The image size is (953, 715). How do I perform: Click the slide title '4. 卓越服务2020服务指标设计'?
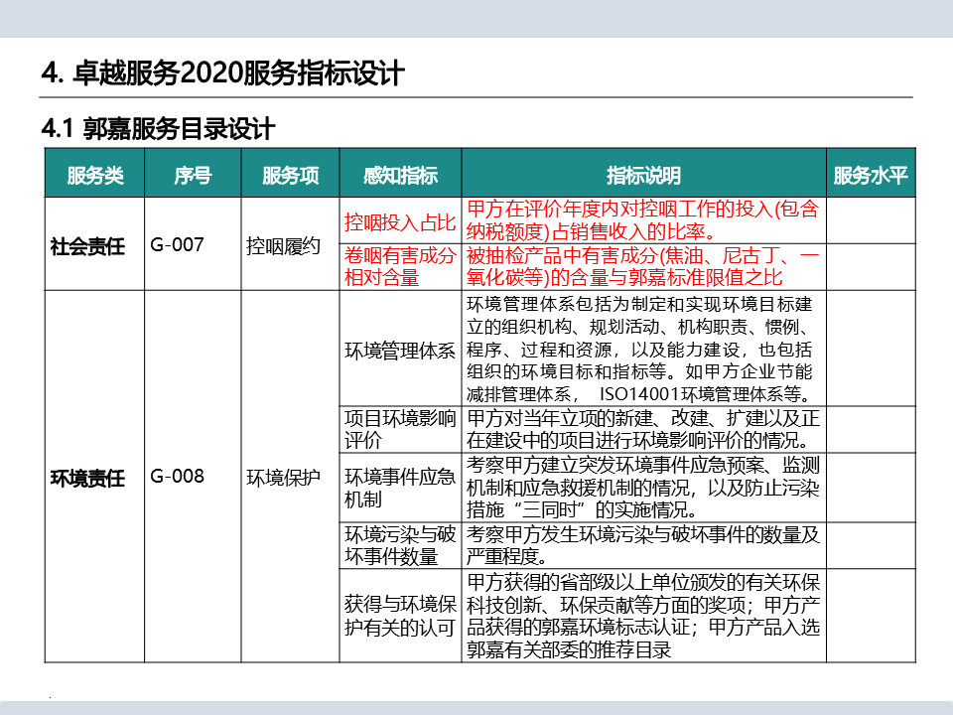[x=222, y=72]
